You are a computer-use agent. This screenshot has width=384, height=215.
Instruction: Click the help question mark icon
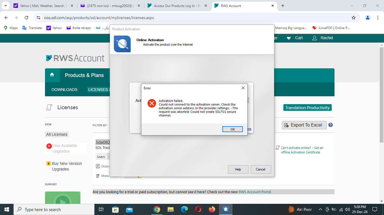(331, 125)
